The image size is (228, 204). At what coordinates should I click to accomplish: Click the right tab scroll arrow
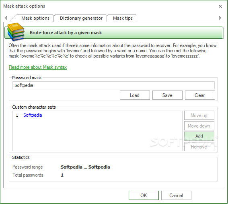point(220,18)
